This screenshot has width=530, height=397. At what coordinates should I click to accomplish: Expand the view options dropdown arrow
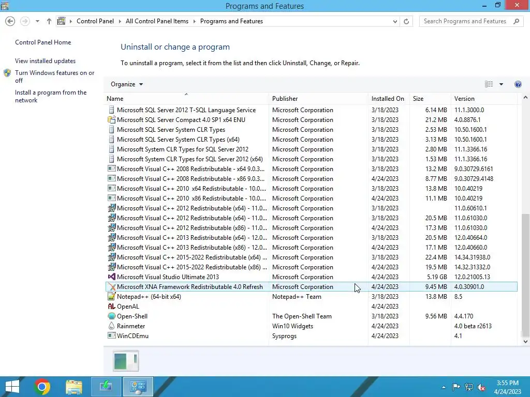pos(501,84)
